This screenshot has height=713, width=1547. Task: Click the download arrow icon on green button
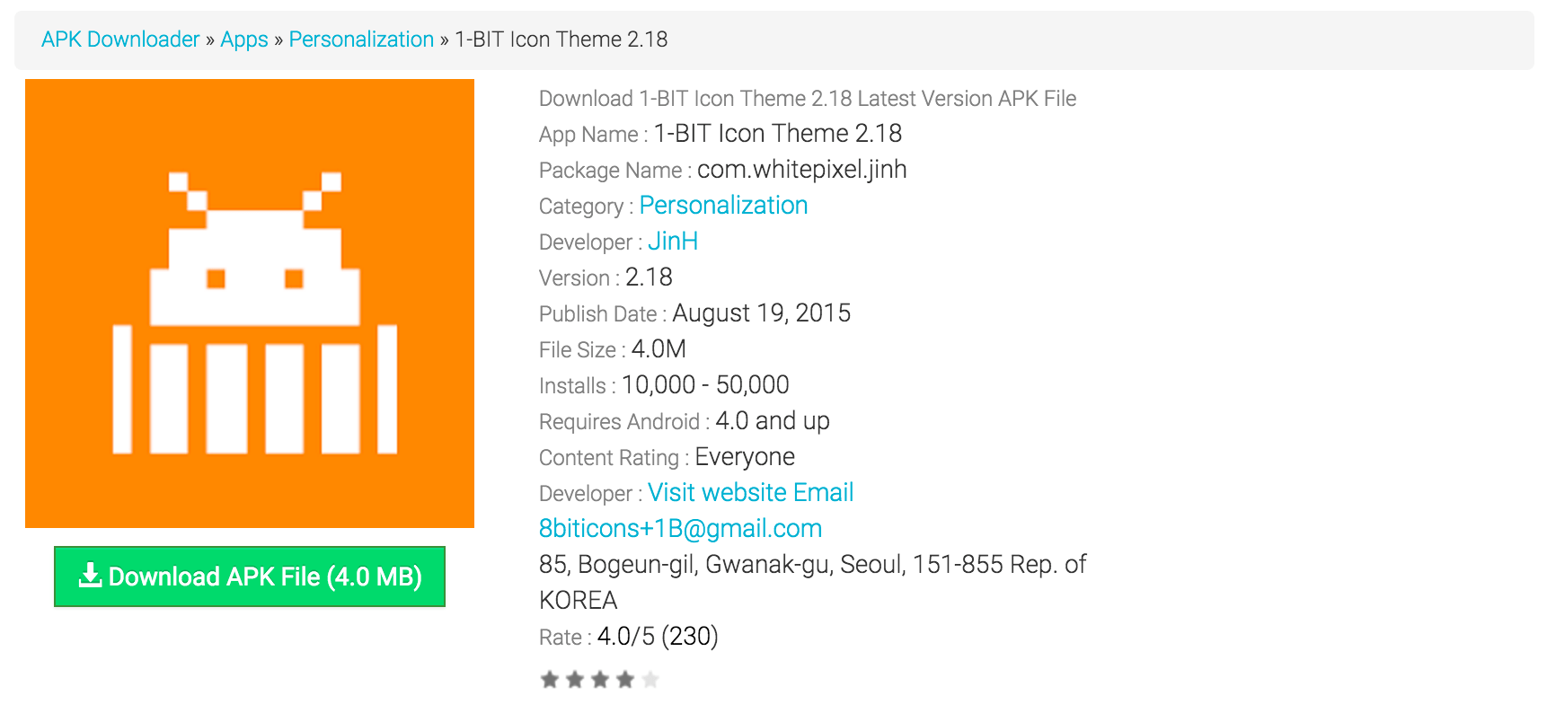click(90, 576)
